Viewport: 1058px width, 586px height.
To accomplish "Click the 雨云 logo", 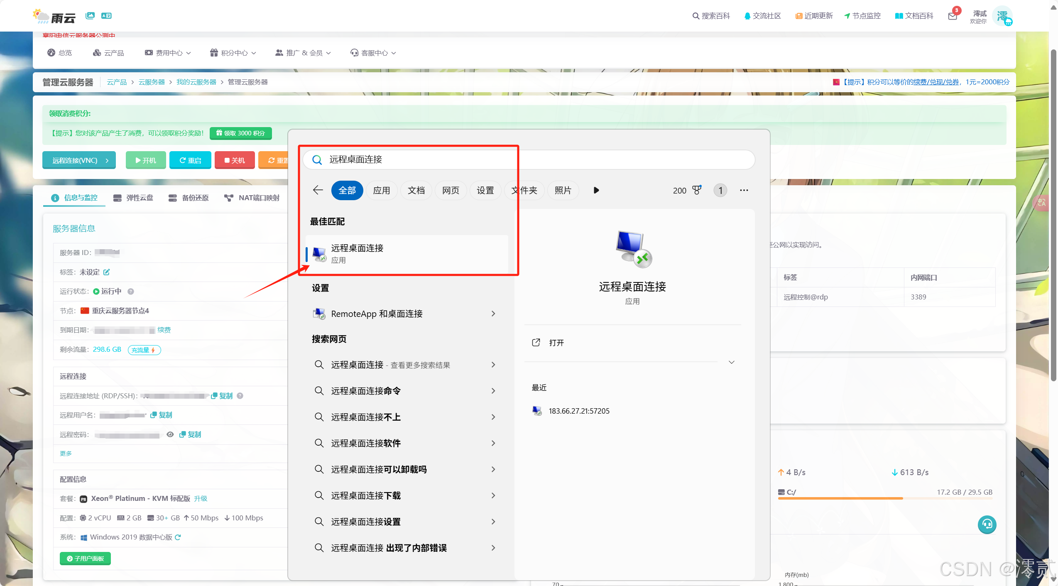I will (53, 16).
